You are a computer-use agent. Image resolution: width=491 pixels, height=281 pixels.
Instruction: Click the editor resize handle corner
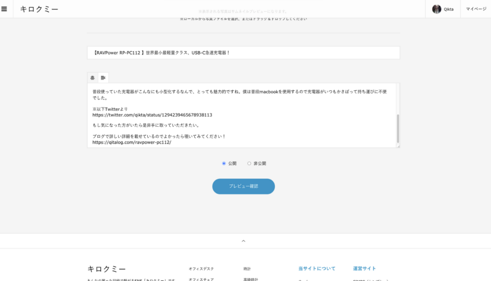[x=398, y=146]
